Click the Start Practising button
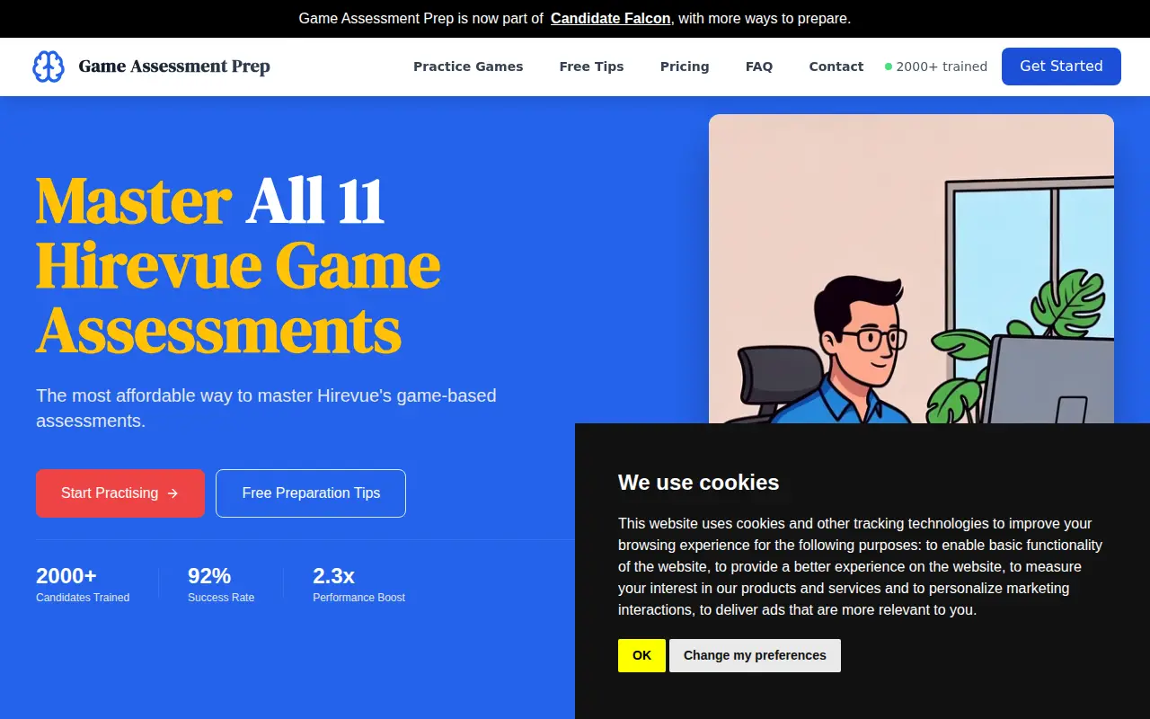 (x=120, y=493)
